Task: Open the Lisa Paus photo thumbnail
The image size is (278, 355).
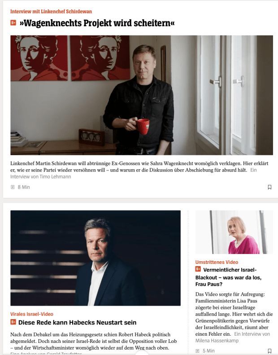Action: [234, 232]
